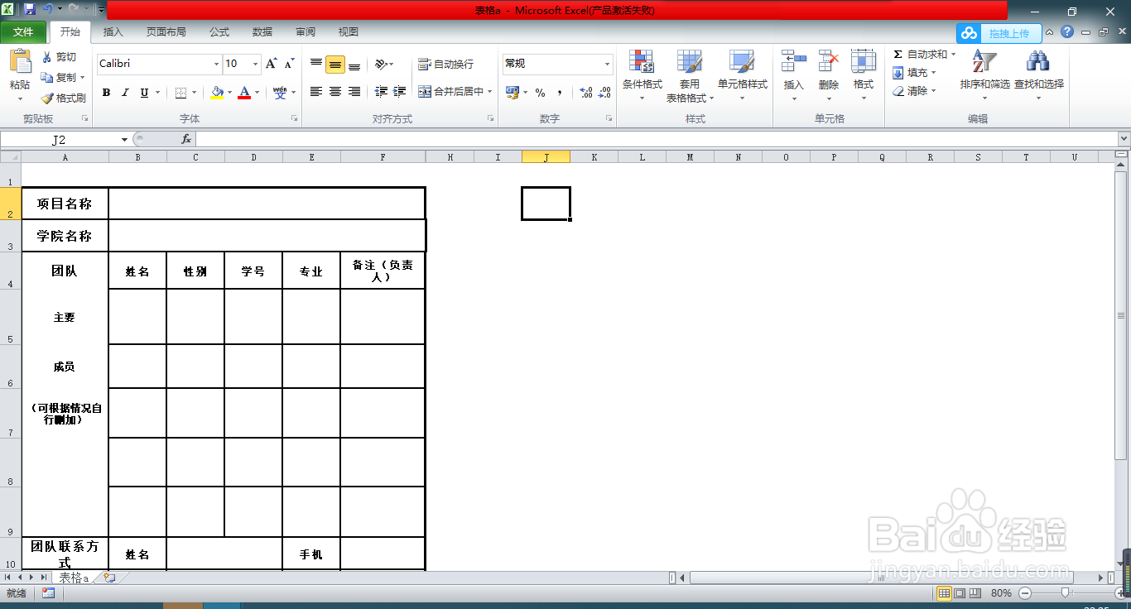Switch to the 数据 Data tab
The image size is (1131, 609).
(x=262, y=32)
